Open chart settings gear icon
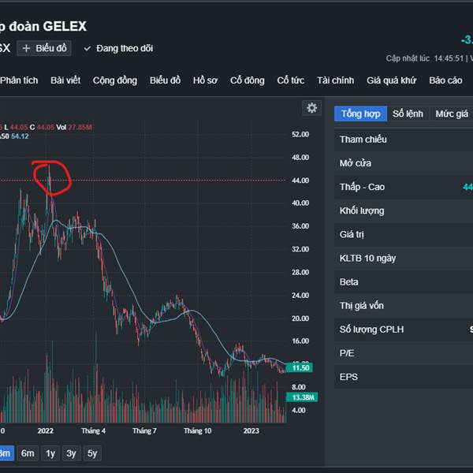Image resolution: width=473 pixels, height=473 pixels. [x=312, y=108]
